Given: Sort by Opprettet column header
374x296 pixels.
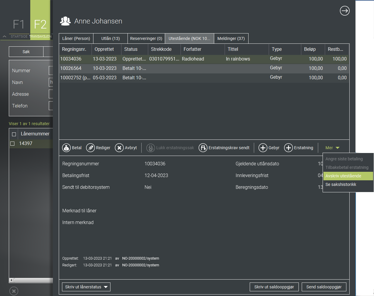Looking at the screenshot, I should 106,49.
